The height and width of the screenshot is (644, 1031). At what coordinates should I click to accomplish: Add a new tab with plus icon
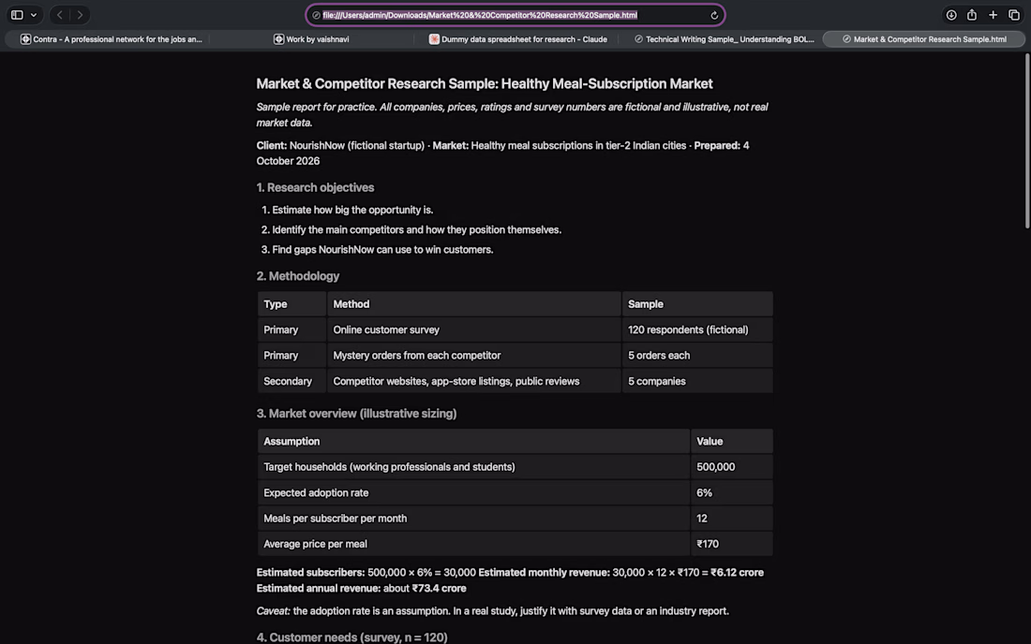(x=993, y=15)
